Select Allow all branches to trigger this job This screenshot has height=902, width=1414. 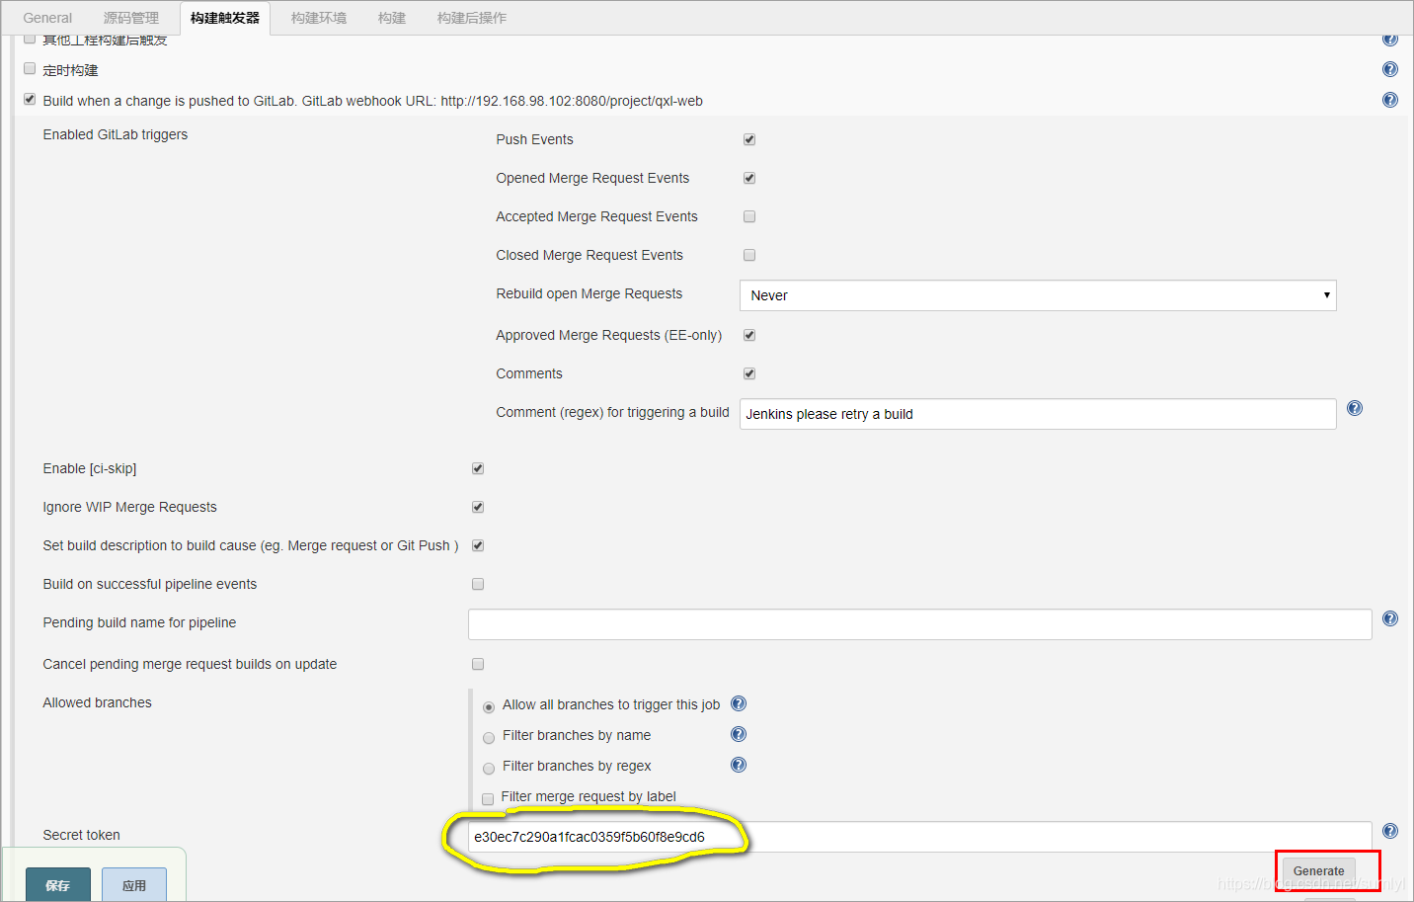[x=489, y=707]
